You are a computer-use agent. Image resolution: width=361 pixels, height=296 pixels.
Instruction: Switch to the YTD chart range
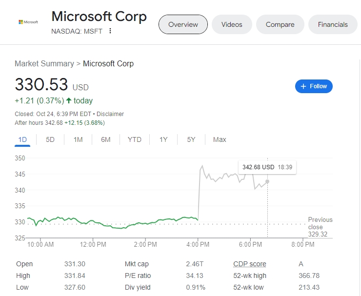coord(135,139)
